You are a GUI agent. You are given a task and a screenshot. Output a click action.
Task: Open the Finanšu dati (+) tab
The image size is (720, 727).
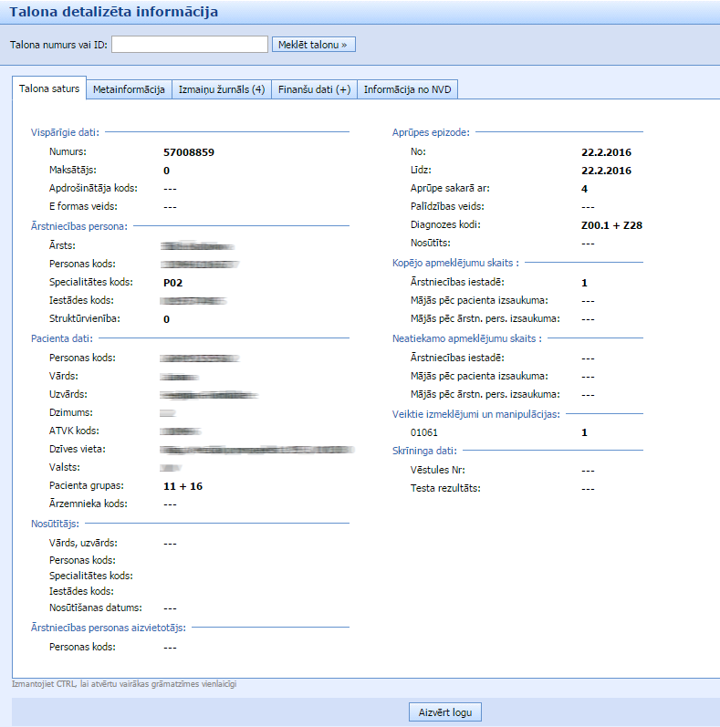point(314,89)
